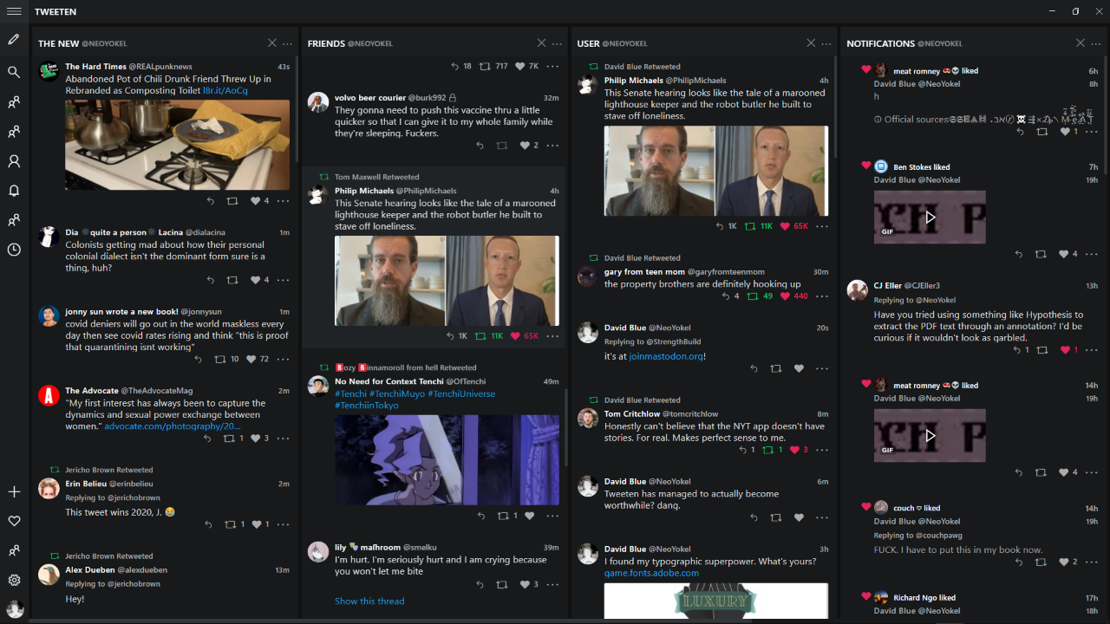Viewport: 1110px width, 624px height.
Task: Open the search magnifier in the sidebar
Action: 14,72
